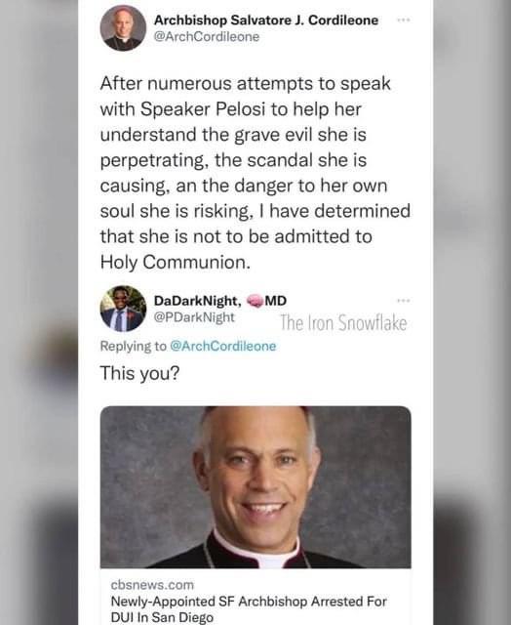Click The Iron Snowflake watermark
The image size is (511, 625).
tap(343, 323)
